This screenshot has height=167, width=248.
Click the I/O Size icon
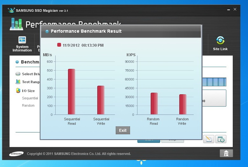(x=18, y=90)
